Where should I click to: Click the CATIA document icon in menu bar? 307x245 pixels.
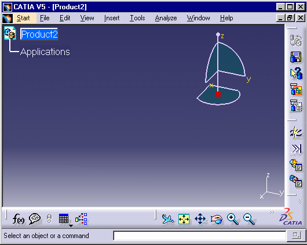(x=8, y=19)
